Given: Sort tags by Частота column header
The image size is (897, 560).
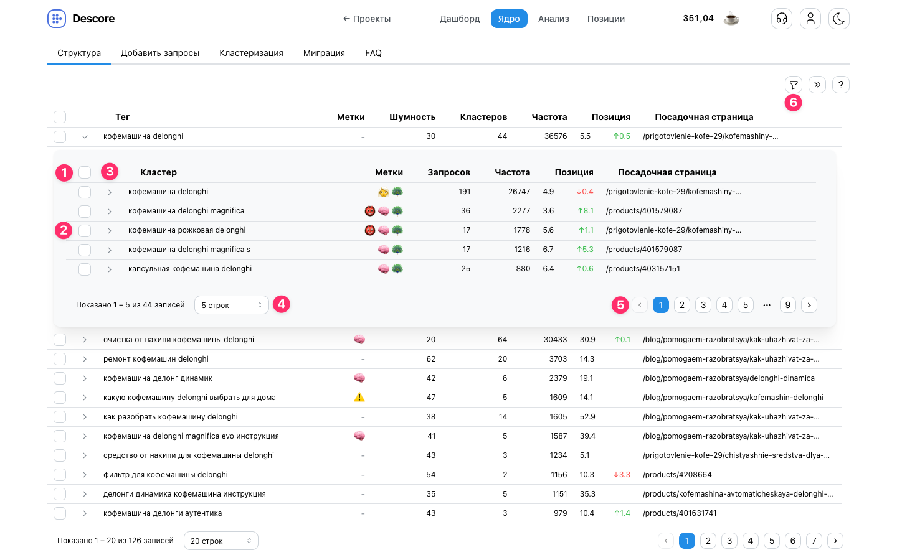Looking at the screenshot, I should (x=549, y=117).
